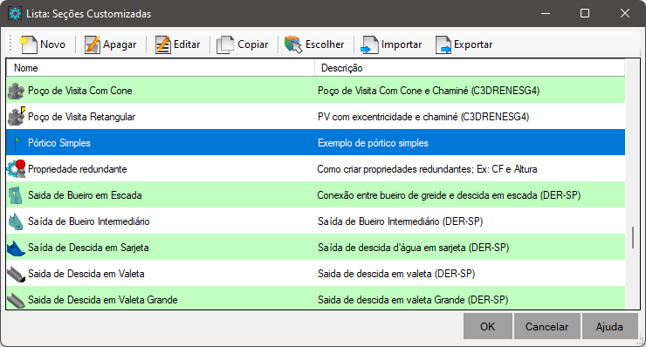Click the Saída de Bueiro Intermediário icon
The width and height of the screenshot is (646, 347).
(x=16, y=221)
